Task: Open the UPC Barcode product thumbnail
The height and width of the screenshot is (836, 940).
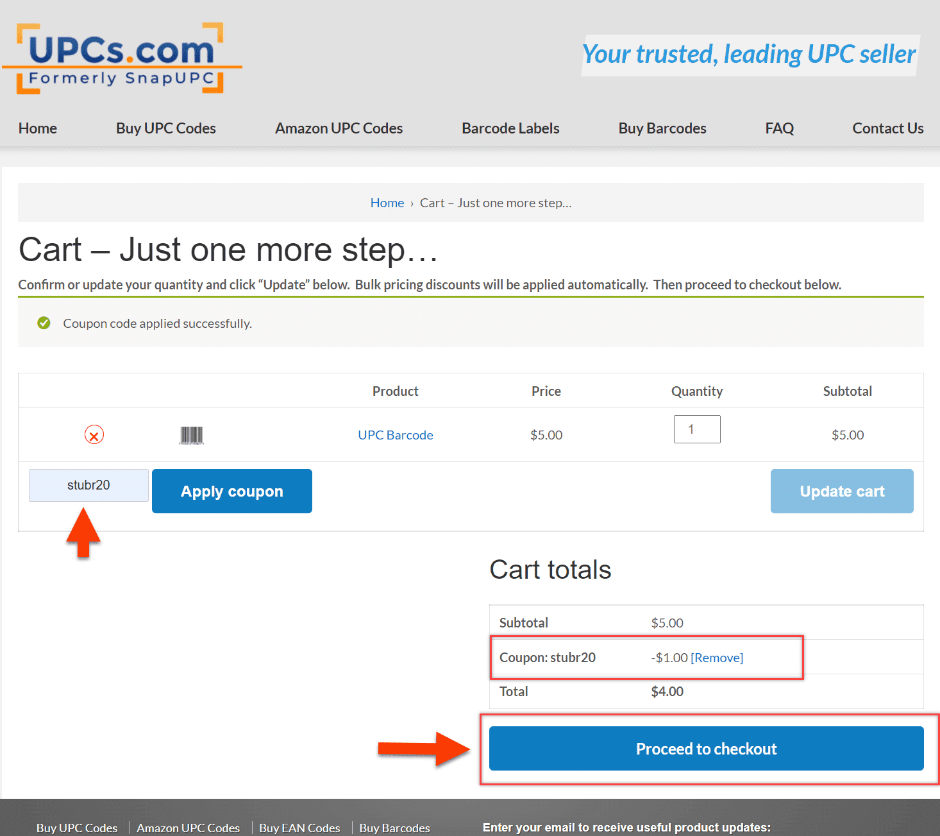Action: [192, 435]
